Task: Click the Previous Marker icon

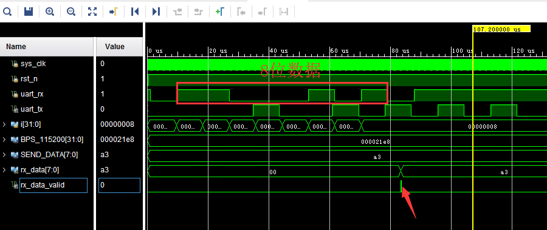Action: click(x=241, y=12)
